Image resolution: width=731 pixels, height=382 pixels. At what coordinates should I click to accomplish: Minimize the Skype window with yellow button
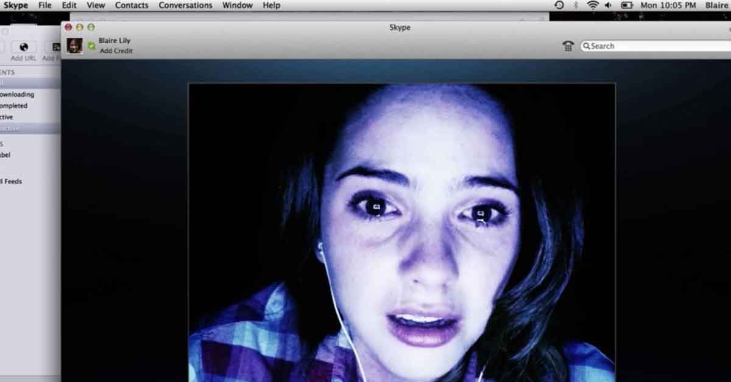click(x=79, y=27)
